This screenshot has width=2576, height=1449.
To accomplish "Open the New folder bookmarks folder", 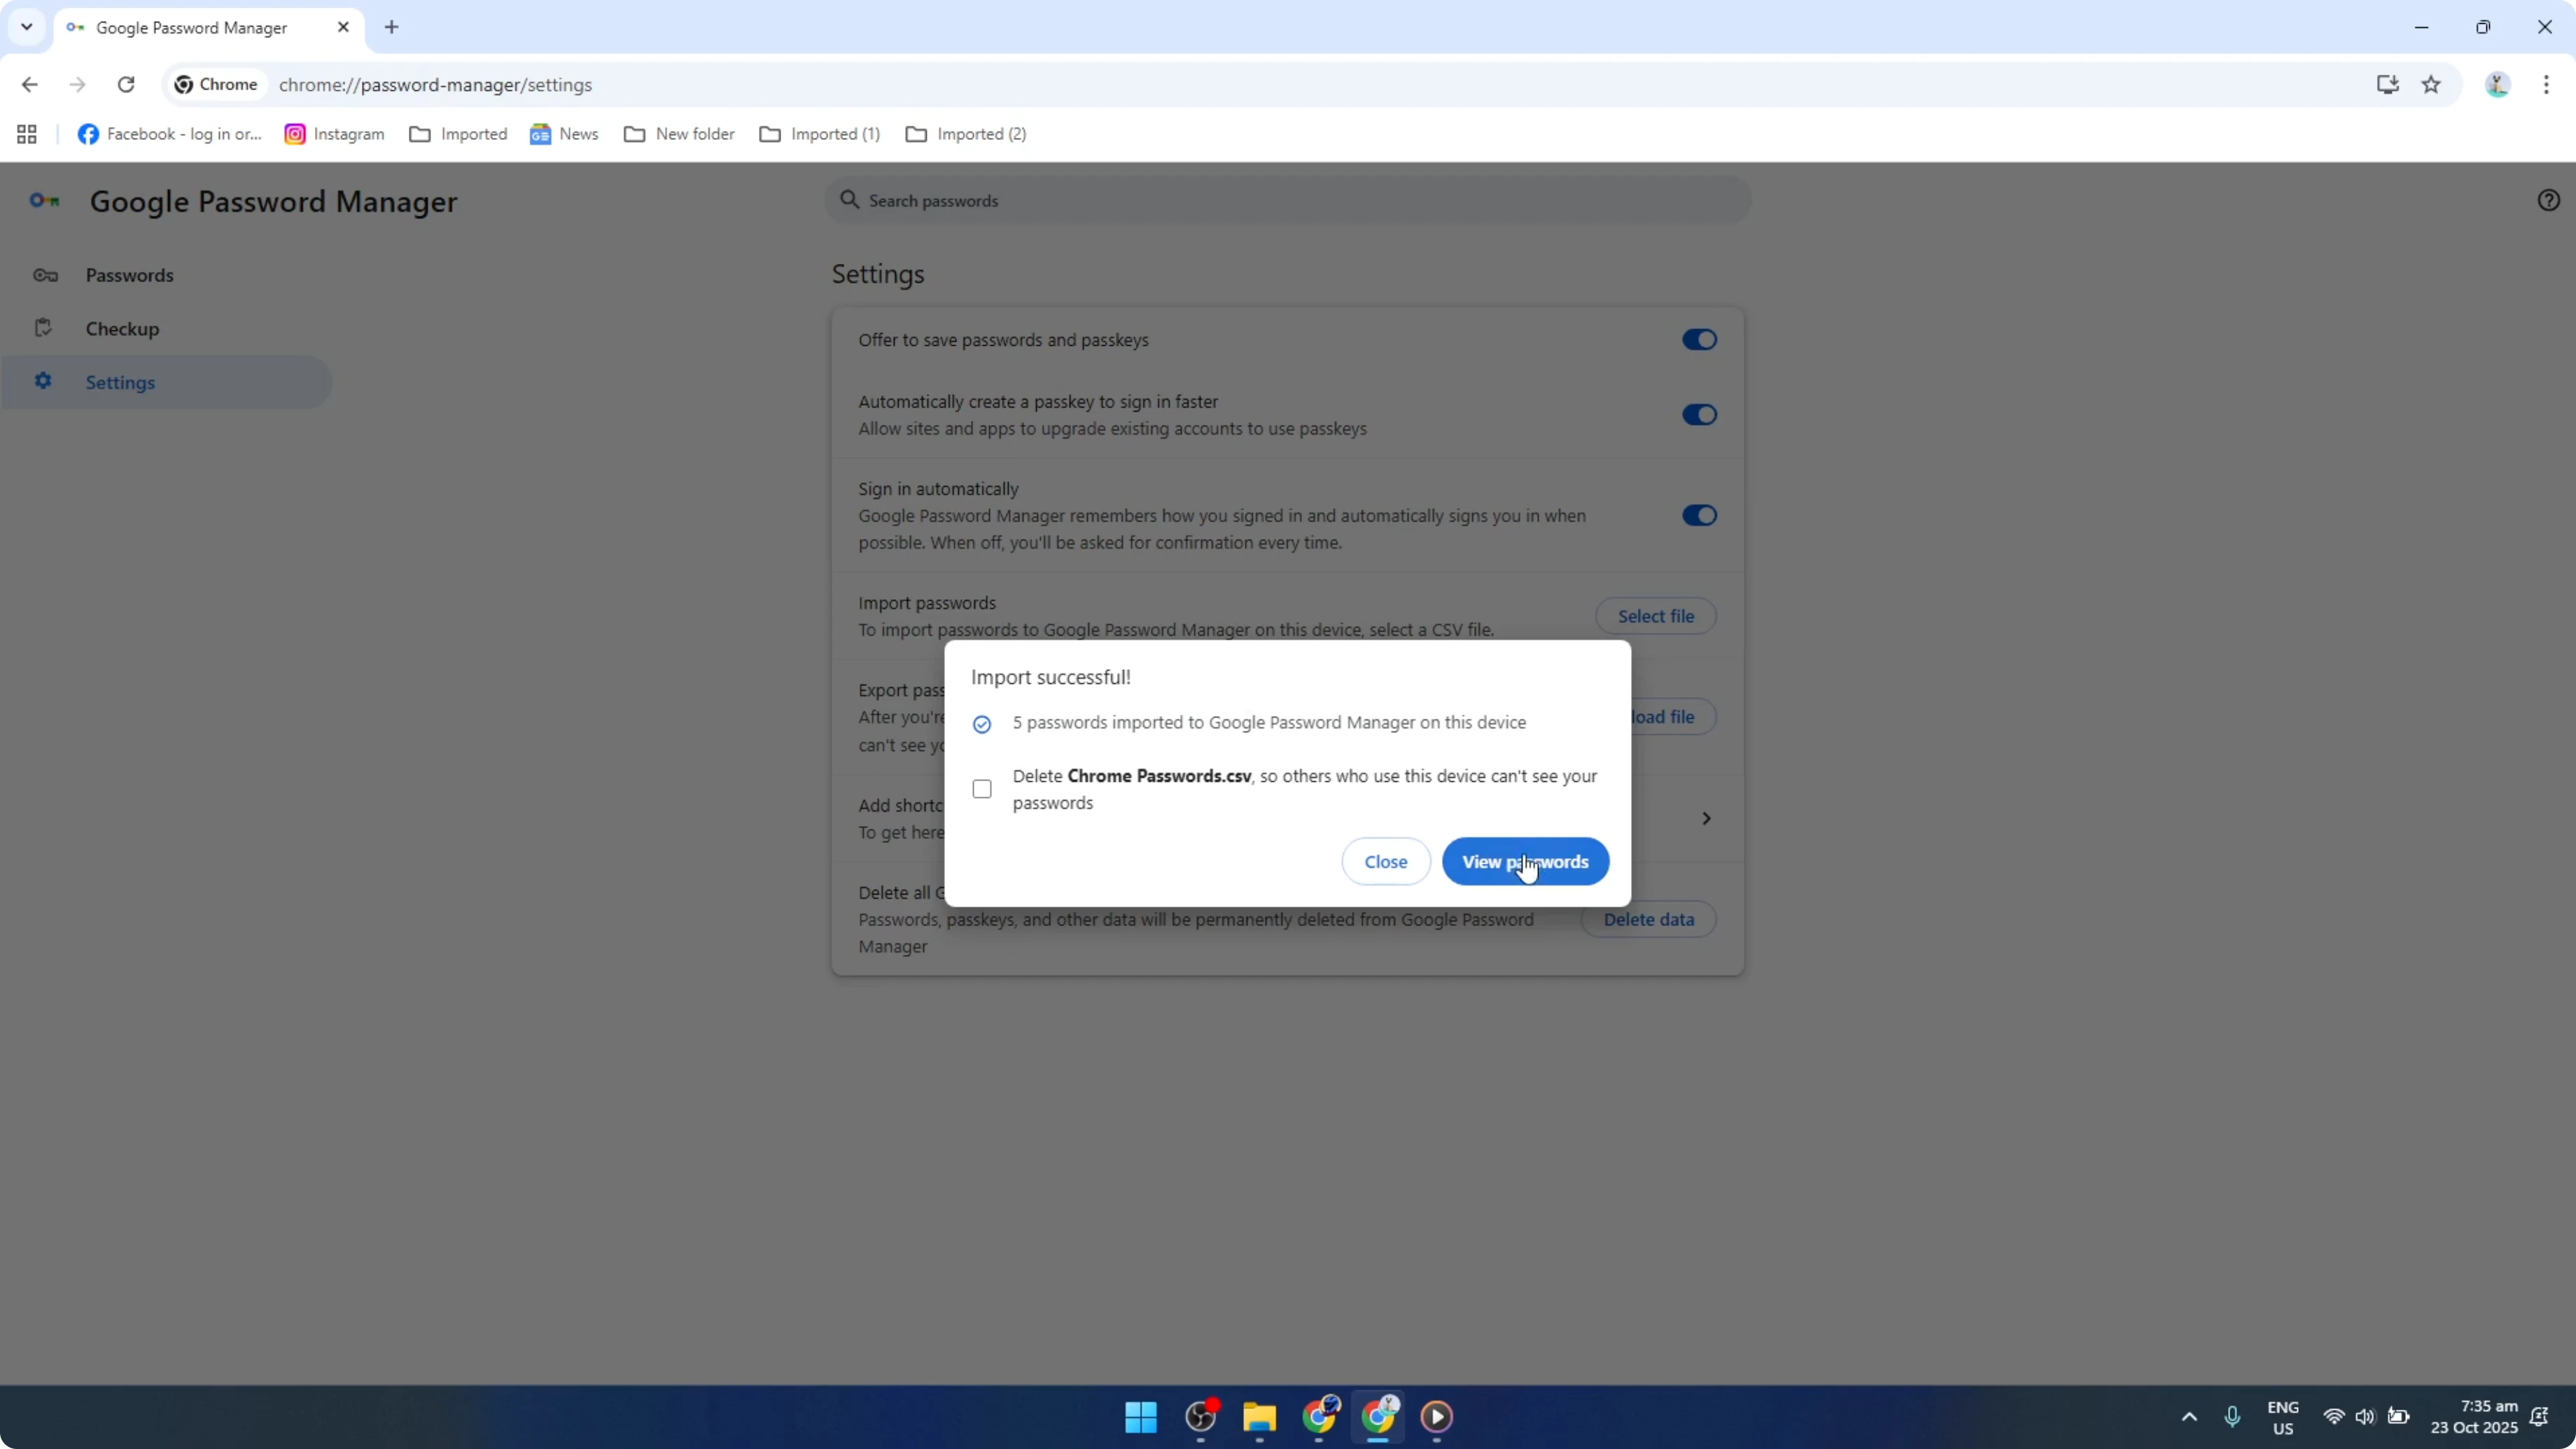I will (679, 134).
